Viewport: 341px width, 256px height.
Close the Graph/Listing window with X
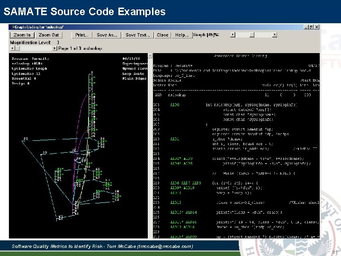coord(317,27)
